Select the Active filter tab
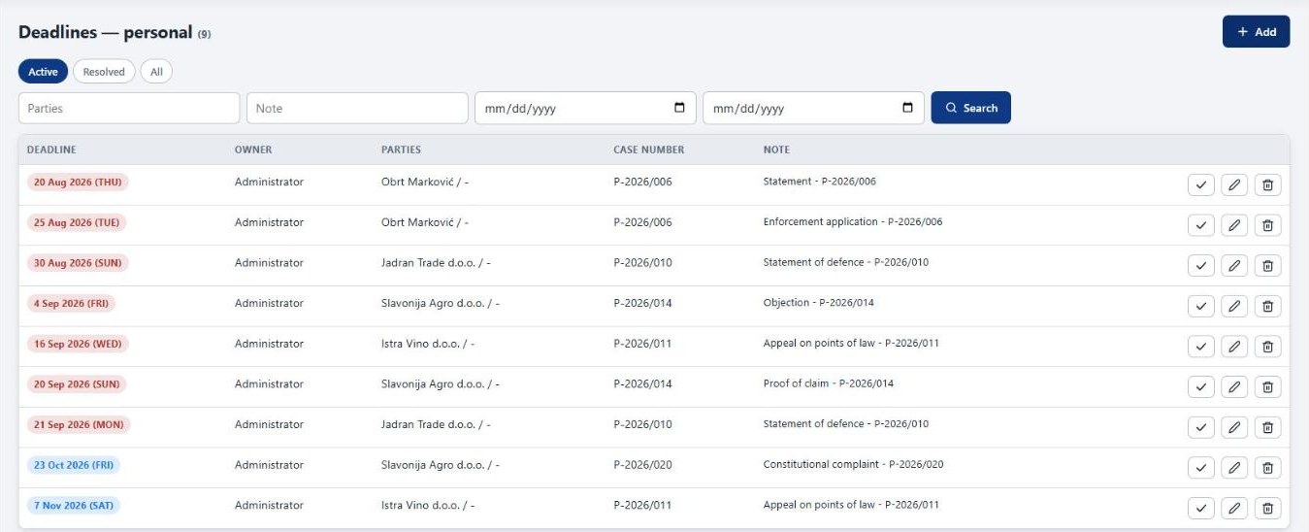 click(x=43, y=72)
